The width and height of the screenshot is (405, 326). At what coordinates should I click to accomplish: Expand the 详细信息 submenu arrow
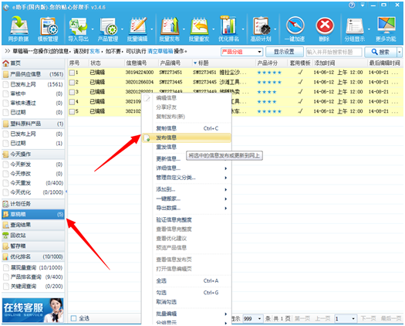point(226,168)
